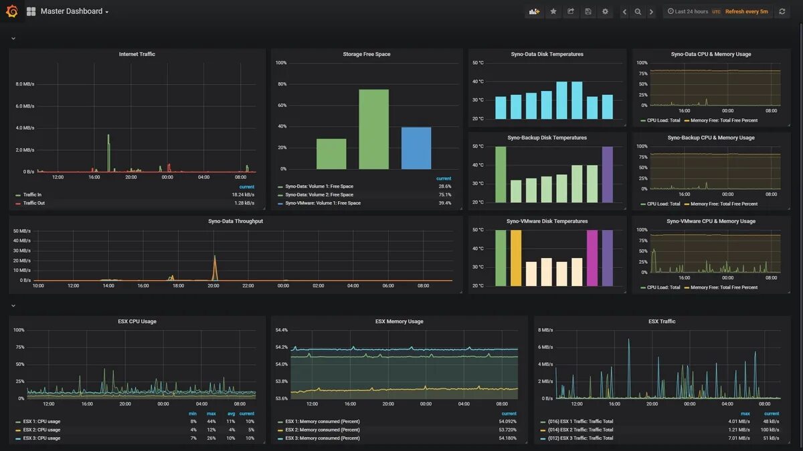
Task: Click the blue Syno-VMware bar in Storage Free Space
Action: (x=416, y=148)
